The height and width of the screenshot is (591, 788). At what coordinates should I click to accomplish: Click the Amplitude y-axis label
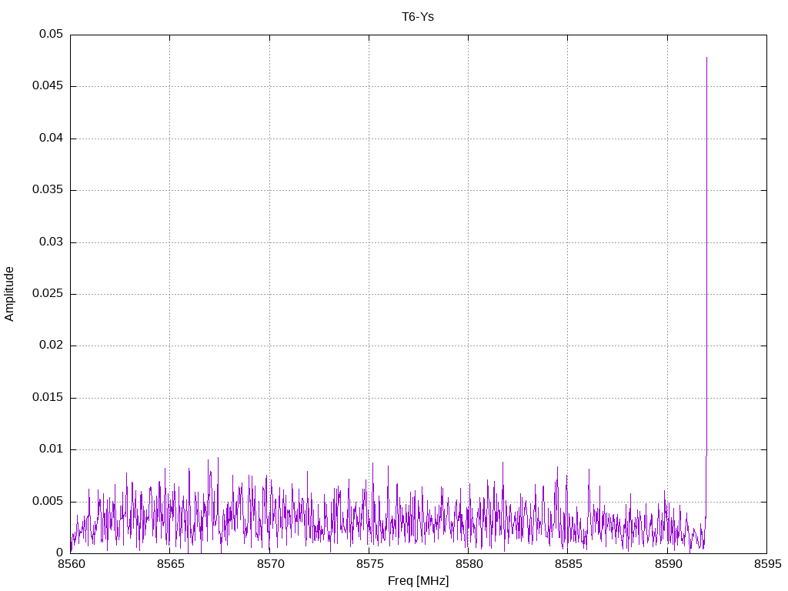[x=10, y=294]
